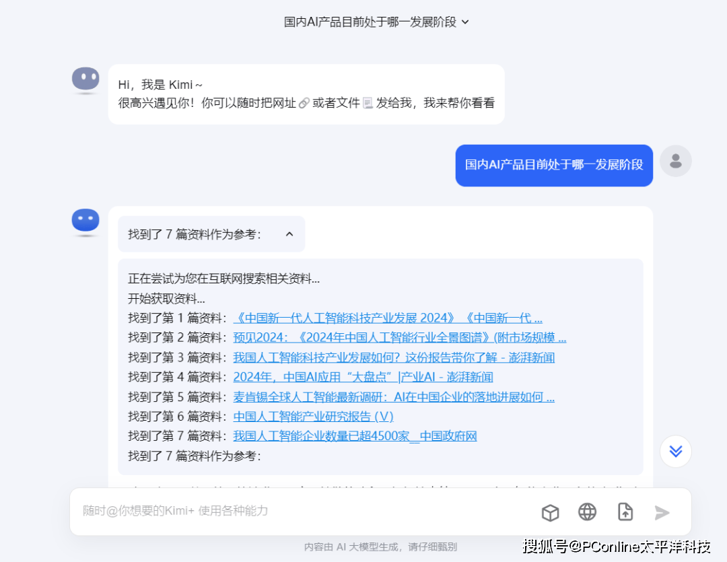Collapse the 找到了 7 篇资料作为参考 panel
Screen dimensions: 727x562
coord(289,234)
